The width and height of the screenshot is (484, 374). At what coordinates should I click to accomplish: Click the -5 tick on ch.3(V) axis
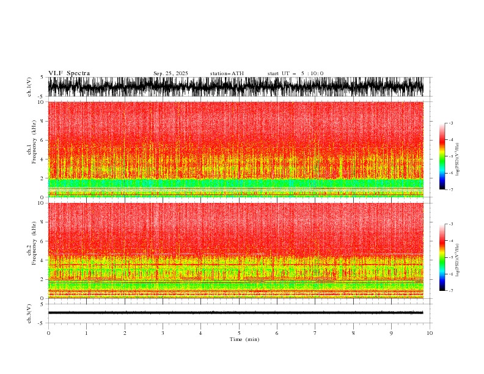point(42,323)
